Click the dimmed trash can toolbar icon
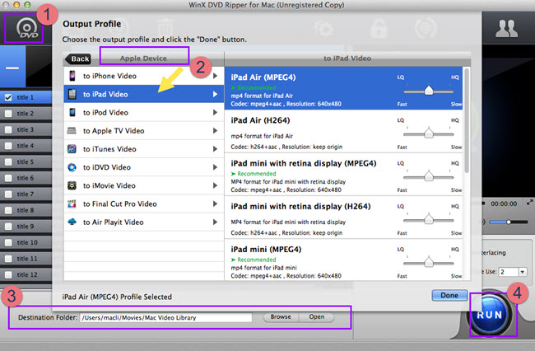Image resolution: width=535 pixels, height=351 pixels. click(x=165, y=27)
